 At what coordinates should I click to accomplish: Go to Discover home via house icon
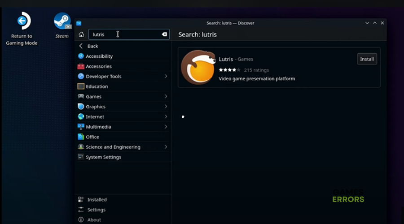pyautogui.click(x=81, y=34)
